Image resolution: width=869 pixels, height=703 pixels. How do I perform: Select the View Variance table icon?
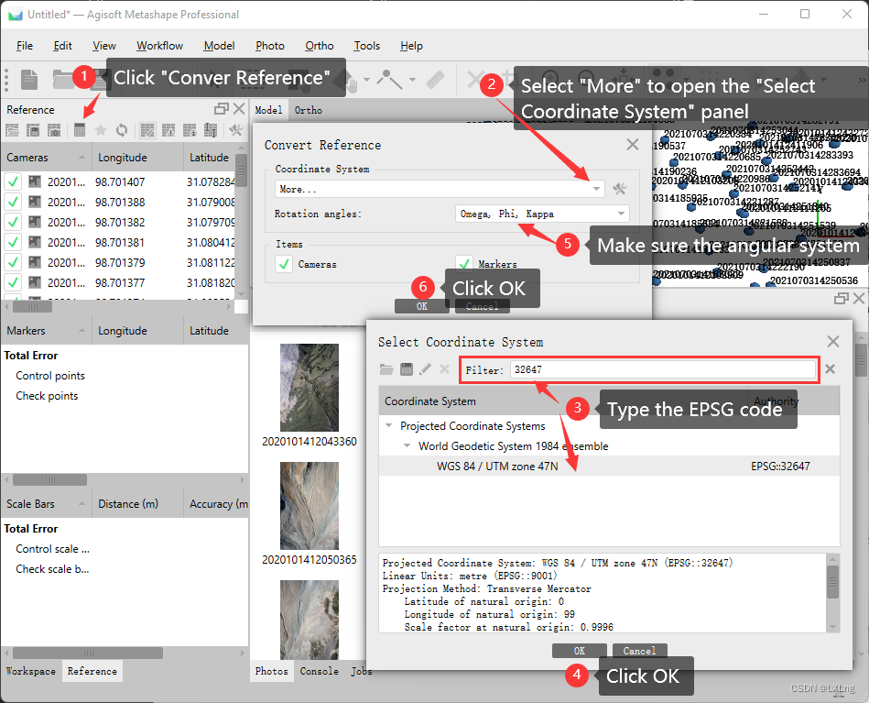pos(211,130)
